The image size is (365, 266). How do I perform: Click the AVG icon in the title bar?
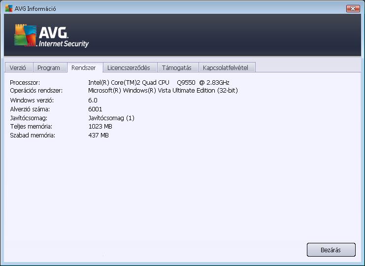pos(9,8)
